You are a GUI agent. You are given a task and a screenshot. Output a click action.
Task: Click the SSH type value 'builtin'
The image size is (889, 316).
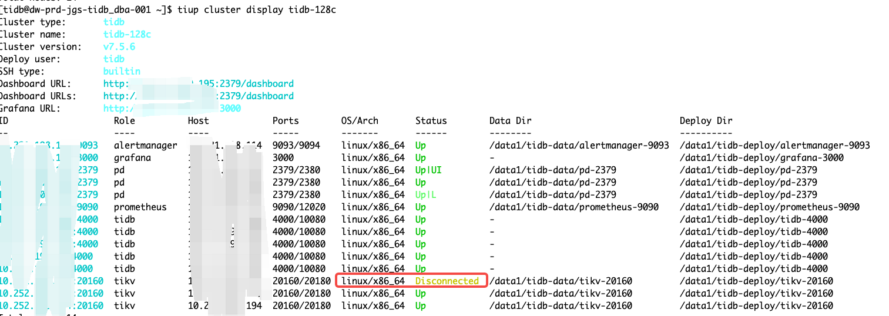click(x=122, y=71)
